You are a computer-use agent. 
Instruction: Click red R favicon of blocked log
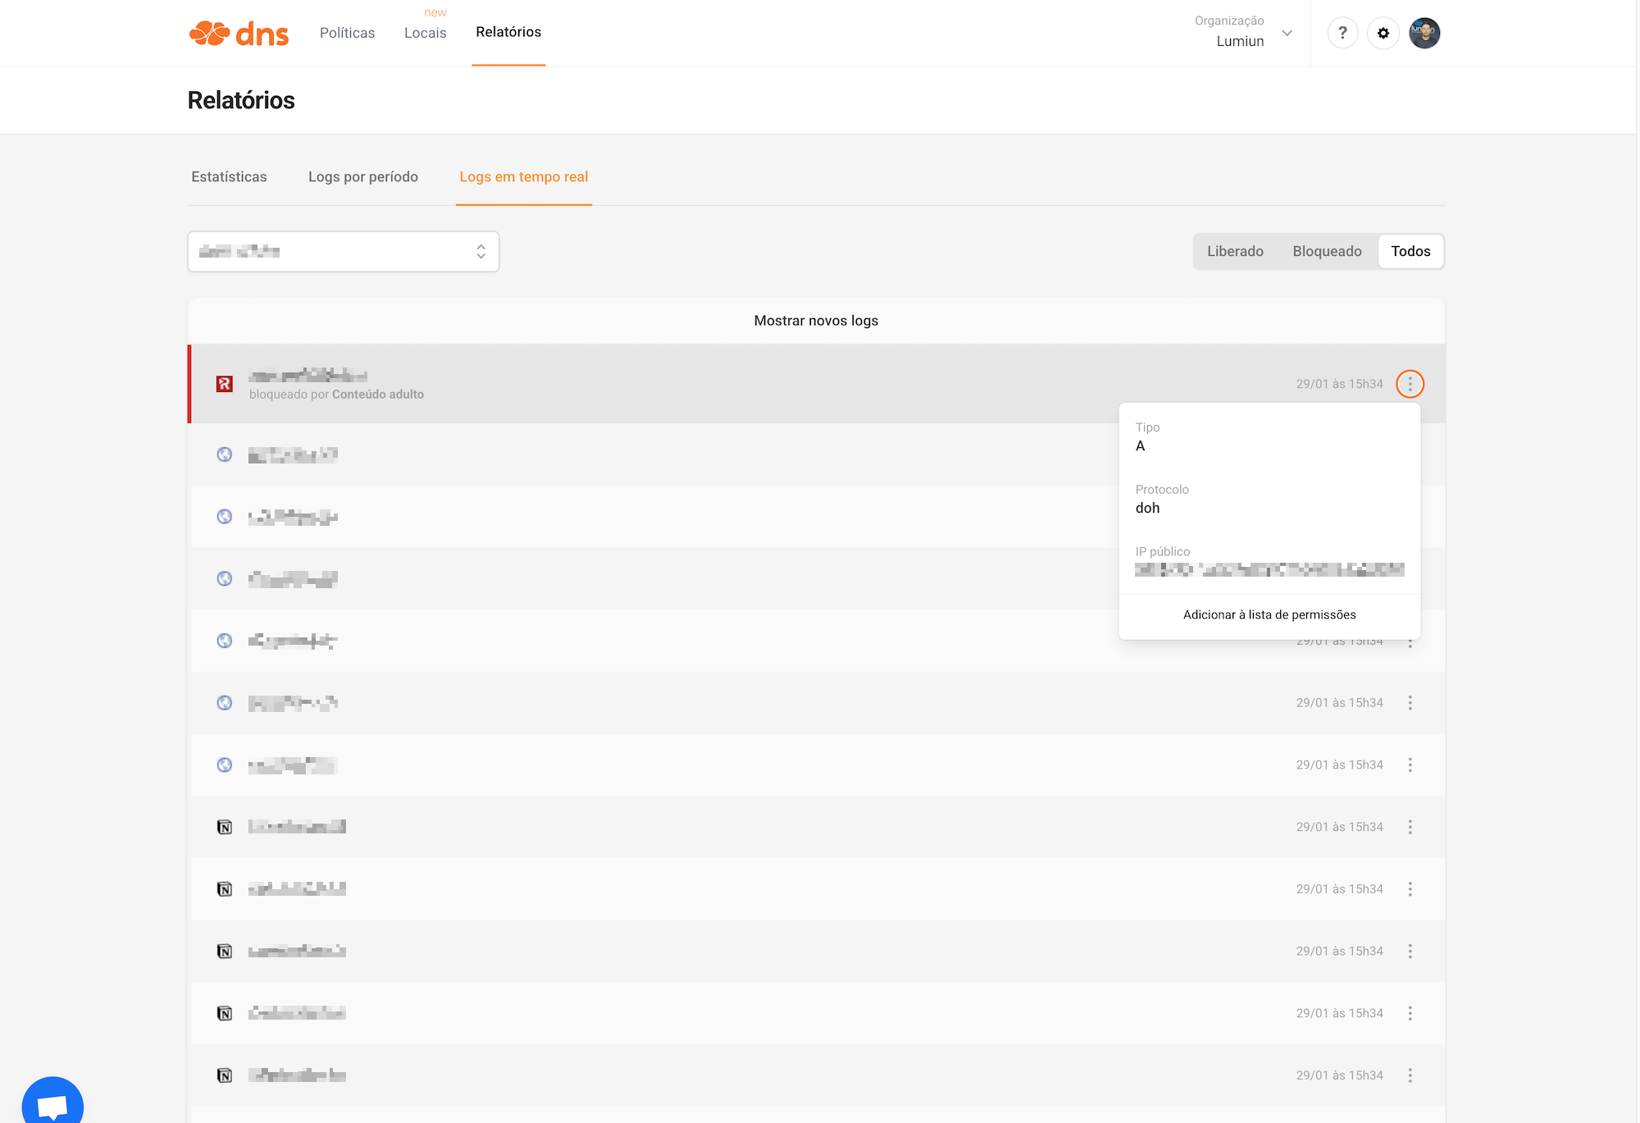[x=225, y=384]
